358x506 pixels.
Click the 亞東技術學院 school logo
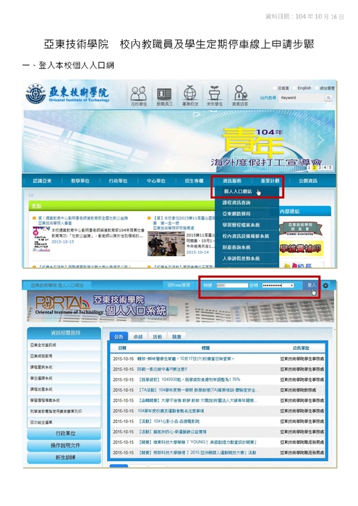(x=68, y=94)
